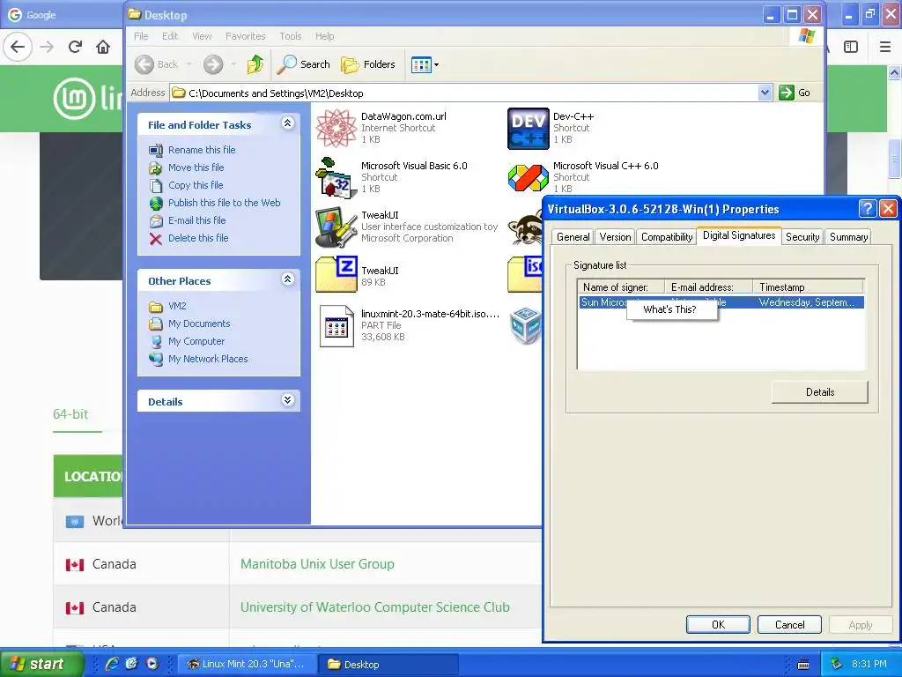The width and height of the screenshot is (902, 677).
Task: Open the browser hamburger menu
Action: point(885,47)
